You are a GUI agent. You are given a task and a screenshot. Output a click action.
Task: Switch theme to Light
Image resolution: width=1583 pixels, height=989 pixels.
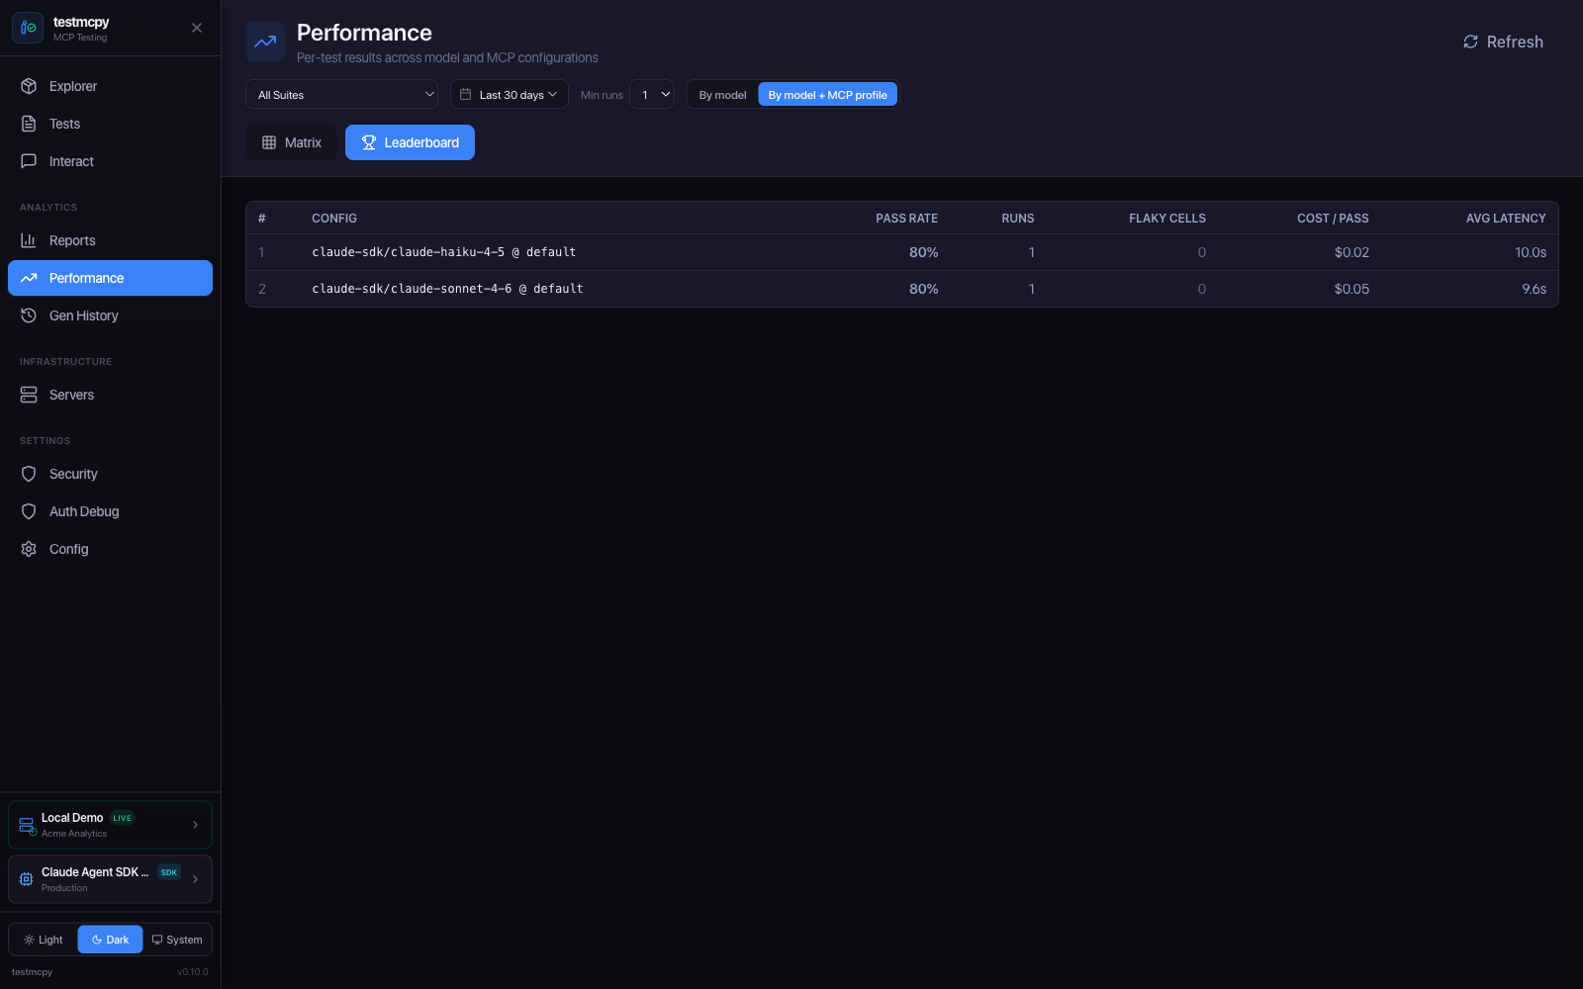click(44, 940)
